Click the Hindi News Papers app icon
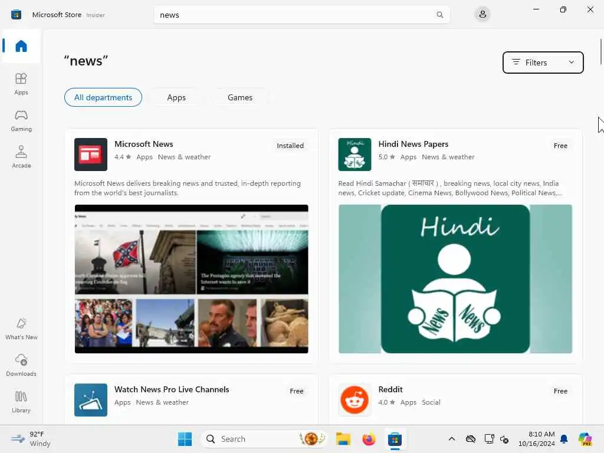The height and width of the screenshot is (453, 604). click(354, 155)
